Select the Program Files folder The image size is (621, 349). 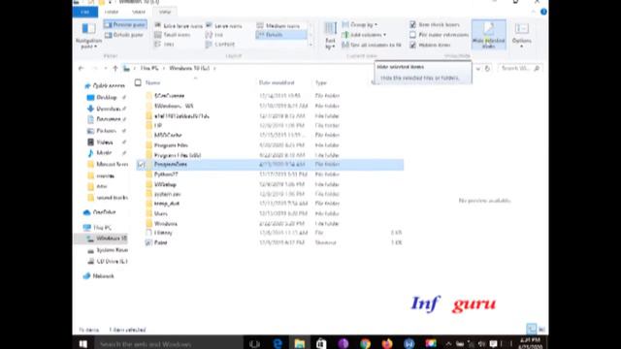click(x=171, y=145)
